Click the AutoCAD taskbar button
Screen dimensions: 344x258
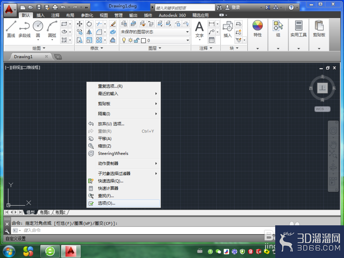71,251
